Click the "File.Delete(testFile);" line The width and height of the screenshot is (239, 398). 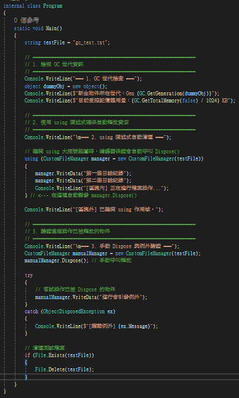(x=64, y=370)
